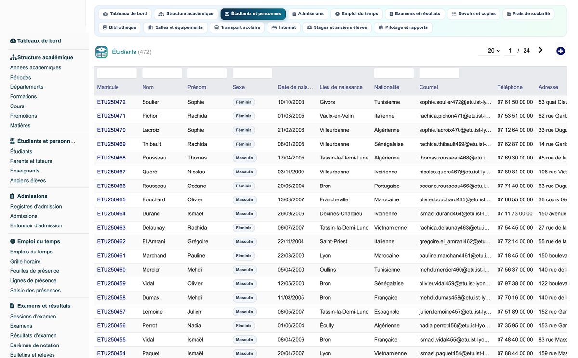Viewport: 578px width, 358px height.
Task: Click the Prénom filter input
Action: coord(207,73)
